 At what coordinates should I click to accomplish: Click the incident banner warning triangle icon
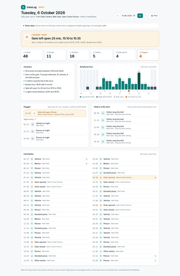pyautogui.click(x=27, y=37)
